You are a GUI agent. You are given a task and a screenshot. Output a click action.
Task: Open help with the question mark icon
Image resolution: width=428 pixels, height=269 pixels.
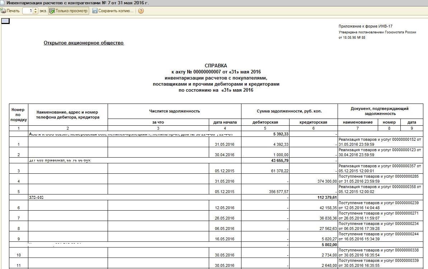pyautogui.click(x=141, y=11)
